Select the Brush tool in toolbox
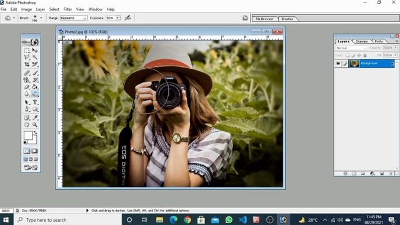400x225 pixels. pyautogui.click(x=35, y=73)
